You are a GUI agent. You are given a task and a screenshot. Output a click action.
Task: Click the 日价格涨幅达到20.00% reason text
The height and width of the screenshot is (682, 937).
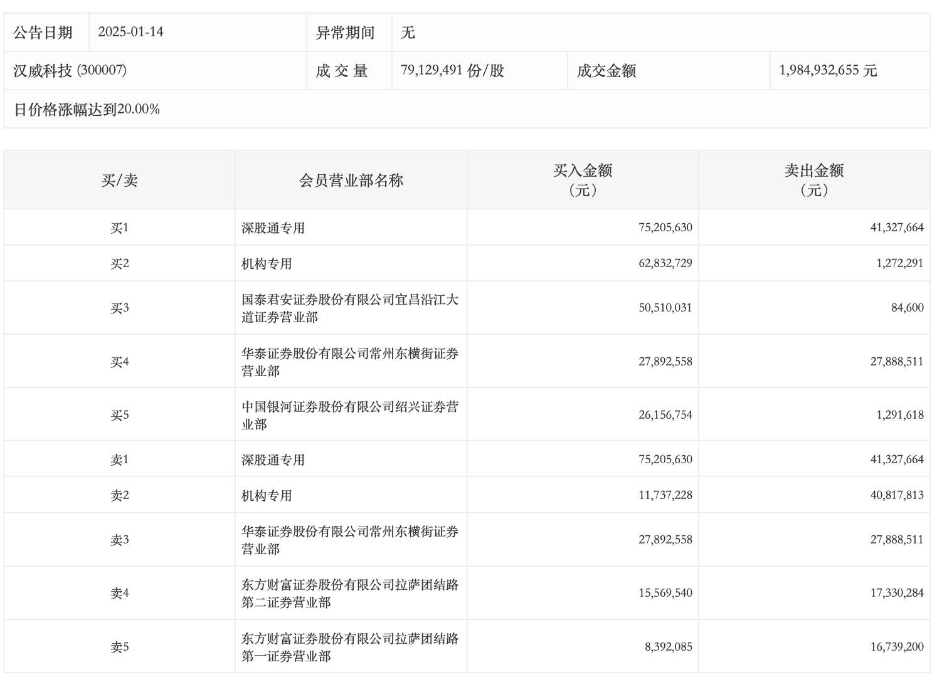pyautogui.click(x=87, y=109)
